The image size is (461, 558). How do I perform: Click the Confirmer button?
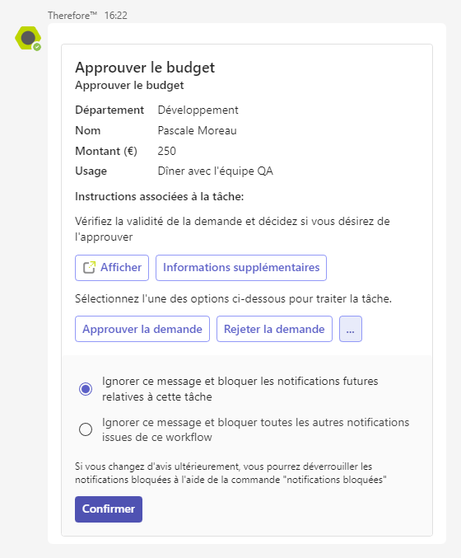point(109,509)
